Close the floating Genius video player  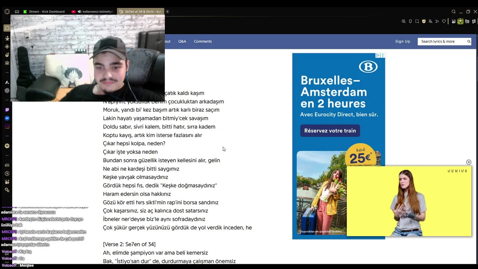469,162
